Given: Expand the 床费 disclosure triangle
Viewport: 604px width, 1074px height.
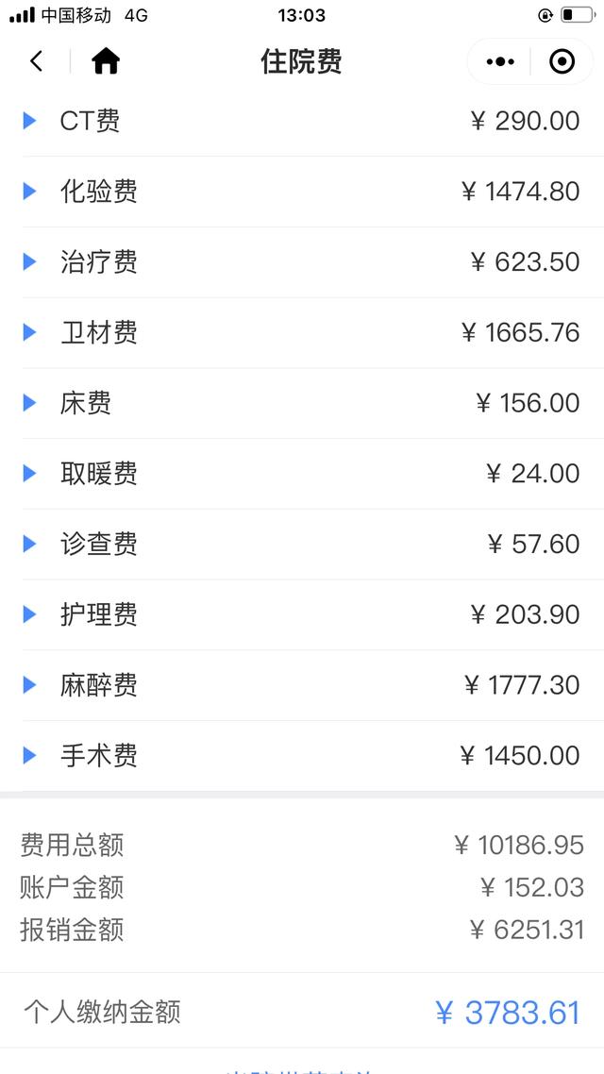Looking at the screenshot, I should coord(29,403).
